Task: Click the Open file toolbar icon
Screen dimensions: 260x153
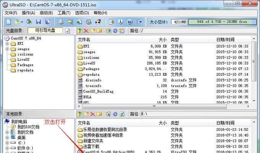Action: click(16, 22)
